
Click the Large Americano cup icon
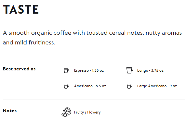tap(129, 86)
